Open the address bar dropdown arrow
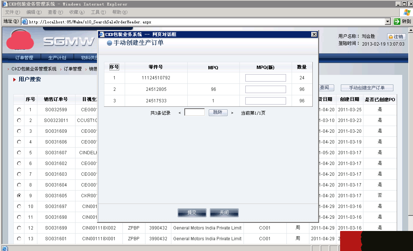Image resolution: width=413 pixels, height=251 pixels. [388, 22]
